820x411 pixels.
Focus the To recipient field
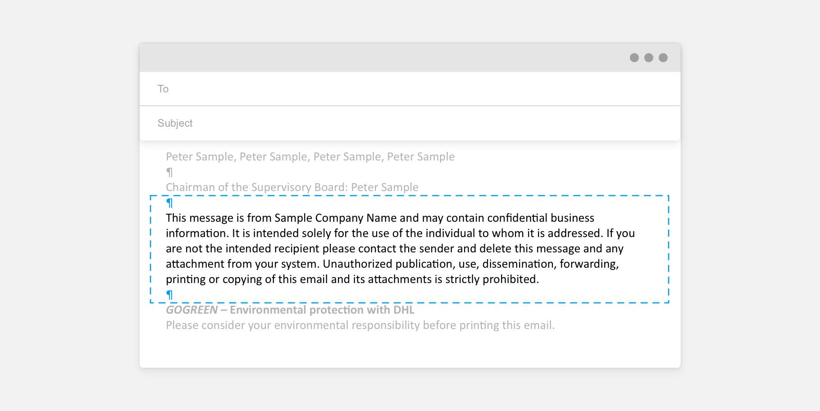pos(405,89)
